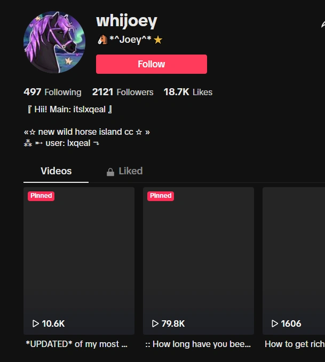Click the 18.7K Likes count

(188, 92)
